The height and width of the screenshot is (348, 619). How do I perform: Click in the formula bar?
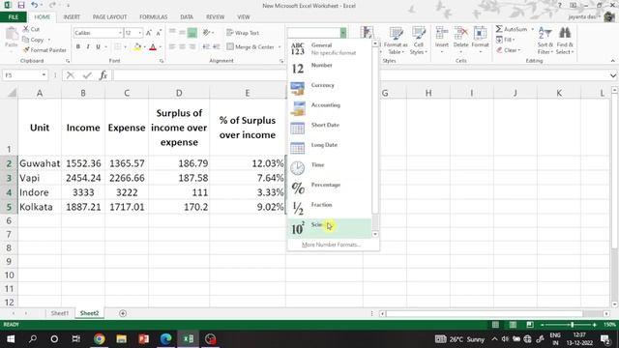pyautogui.click(x=360, y=75)
